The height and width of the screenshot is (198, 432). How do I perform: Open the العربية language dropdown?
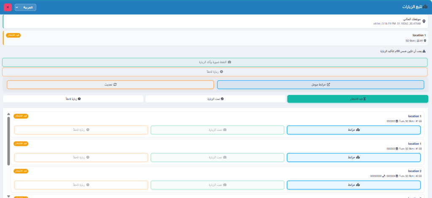[25, 7]
